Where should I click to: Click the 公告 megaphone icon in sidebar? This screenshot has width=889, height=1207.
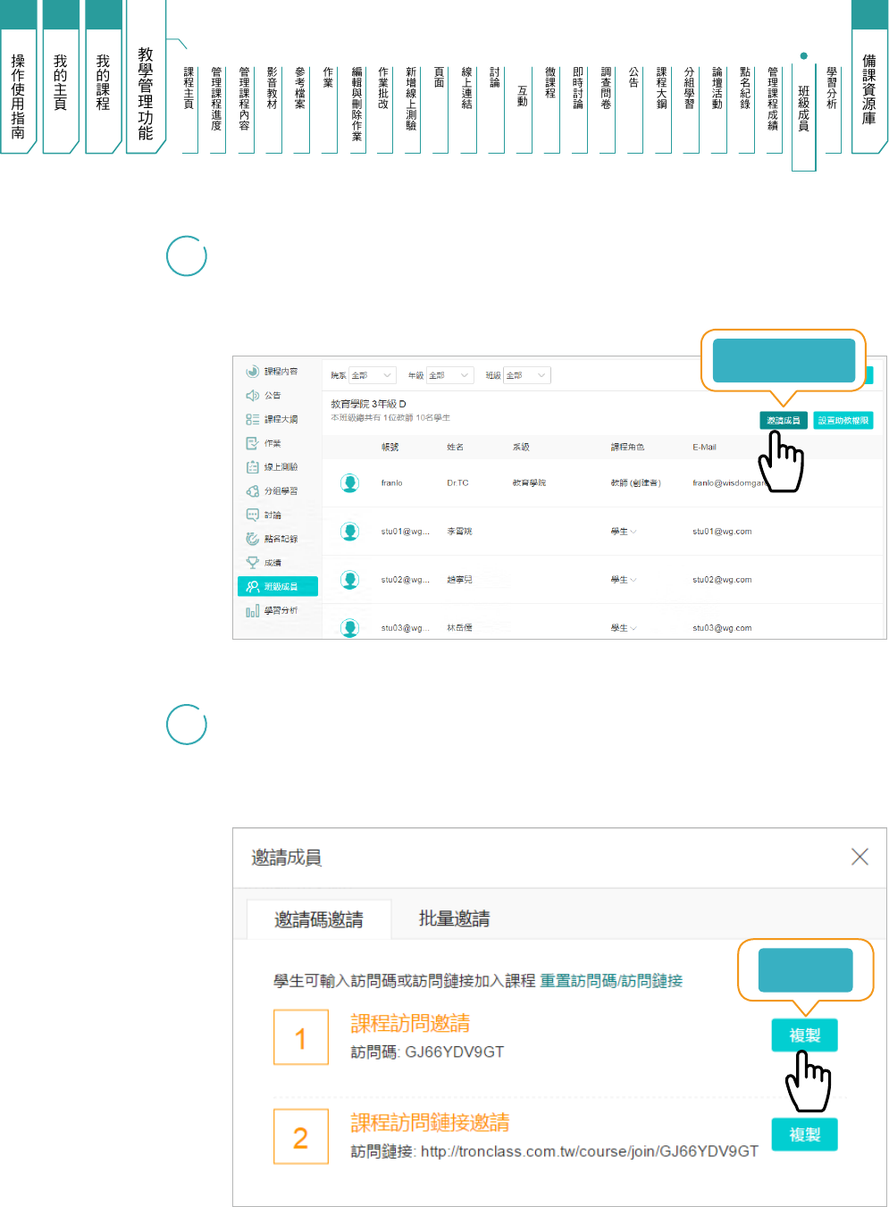pyautogui.click(x=253, y=395)
